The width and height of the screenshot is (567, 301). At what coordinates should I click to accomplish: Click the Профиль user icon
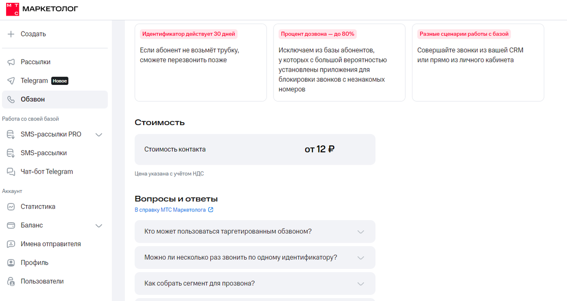pyautogui.click(x=11, y=263)
